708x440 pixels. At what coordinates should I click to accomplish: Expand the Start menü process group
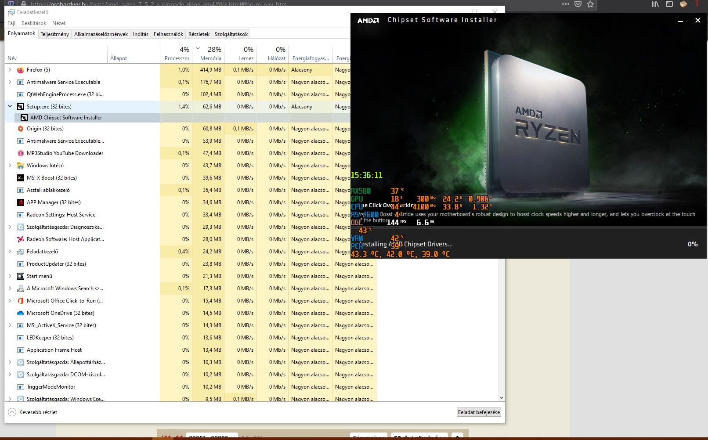pyautogui.click(x=10, y=276)
